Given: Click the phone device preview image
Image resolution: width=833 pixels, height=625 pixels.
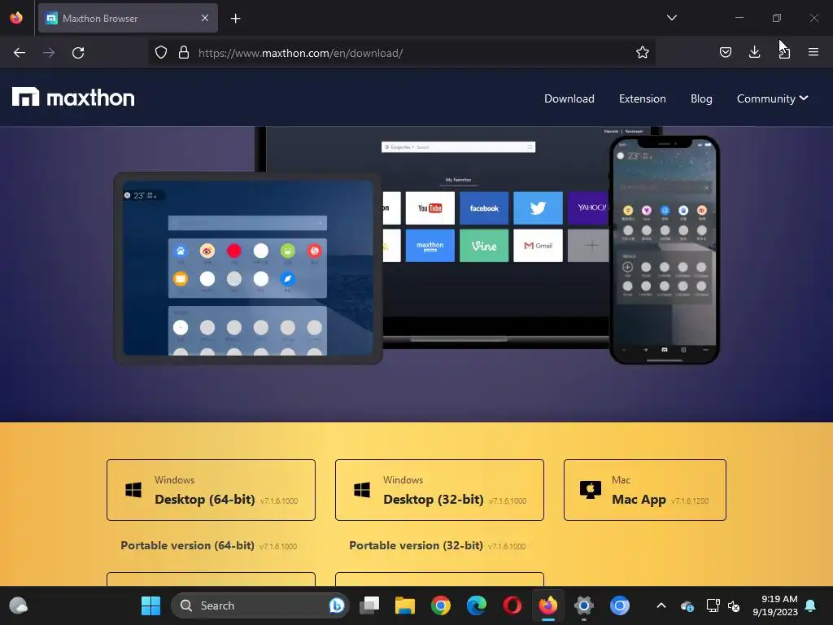Looking at the screenshot, I should click(x=664, y=250).
